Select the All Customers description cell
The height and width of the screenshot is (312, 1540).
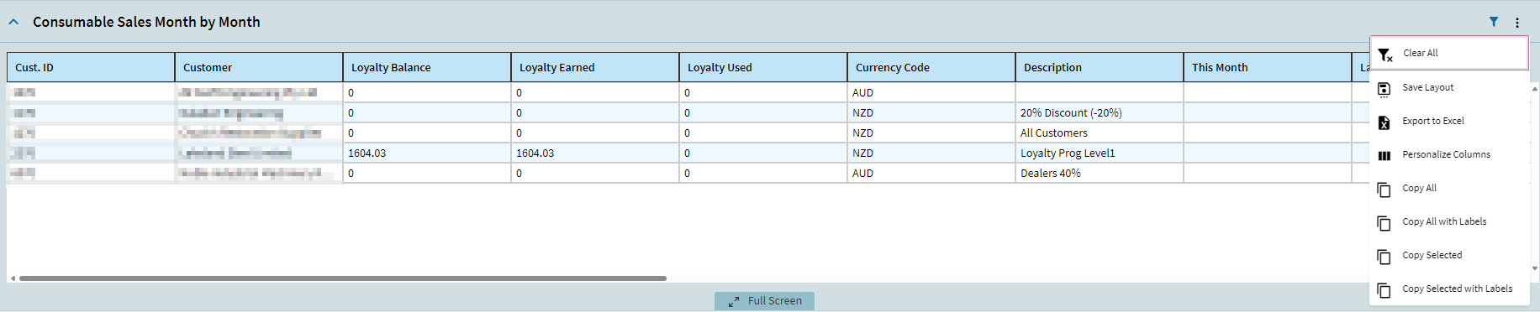(x=1100, y=133)
